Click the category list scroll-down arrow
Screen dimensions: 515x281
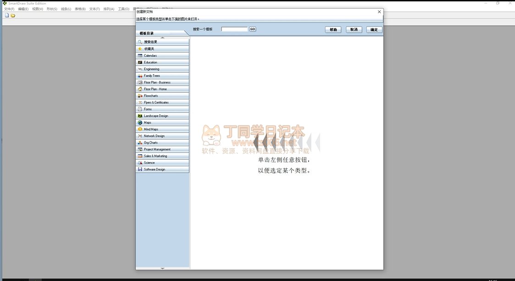(x=163, y=268)
